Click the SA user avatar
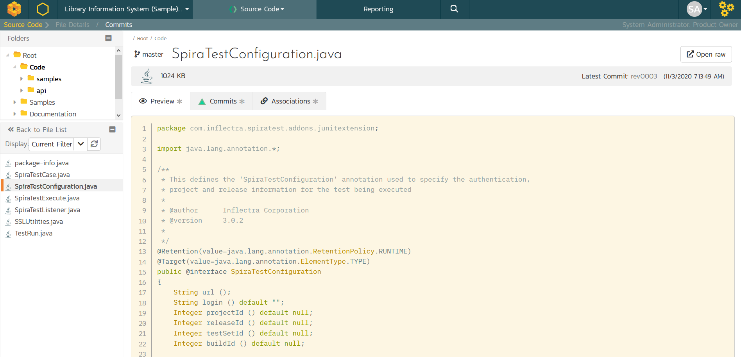 coord(694,9)
